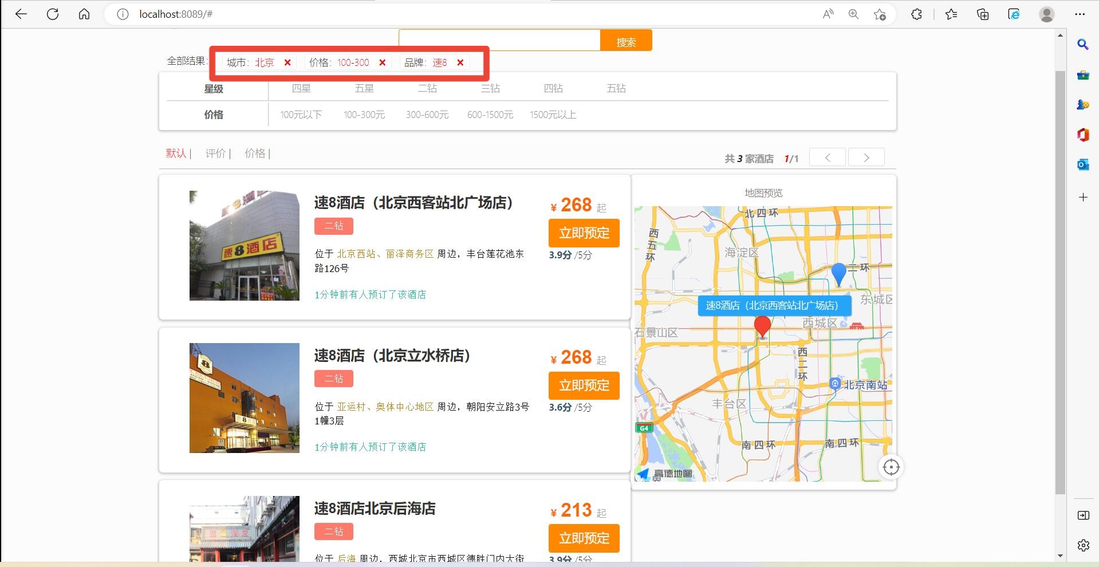Open hotel title 速8酒店北京后海店
This screenshot has height=567, width=1099.
pos(375,509)
